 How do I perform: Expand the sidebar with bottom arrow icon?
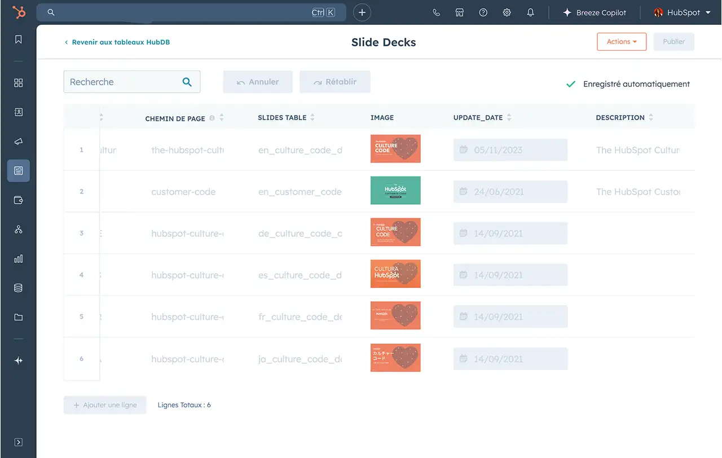click(x=19, y=442)
